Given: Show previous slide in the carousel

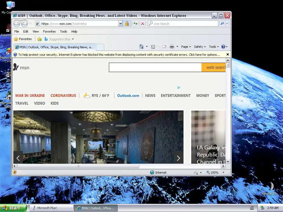Looking at the screenshot, I should point(18,158).
